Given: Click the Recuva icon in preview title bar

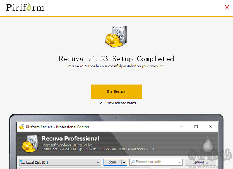Looking at the screenshot, I should [x=22, y=127].
